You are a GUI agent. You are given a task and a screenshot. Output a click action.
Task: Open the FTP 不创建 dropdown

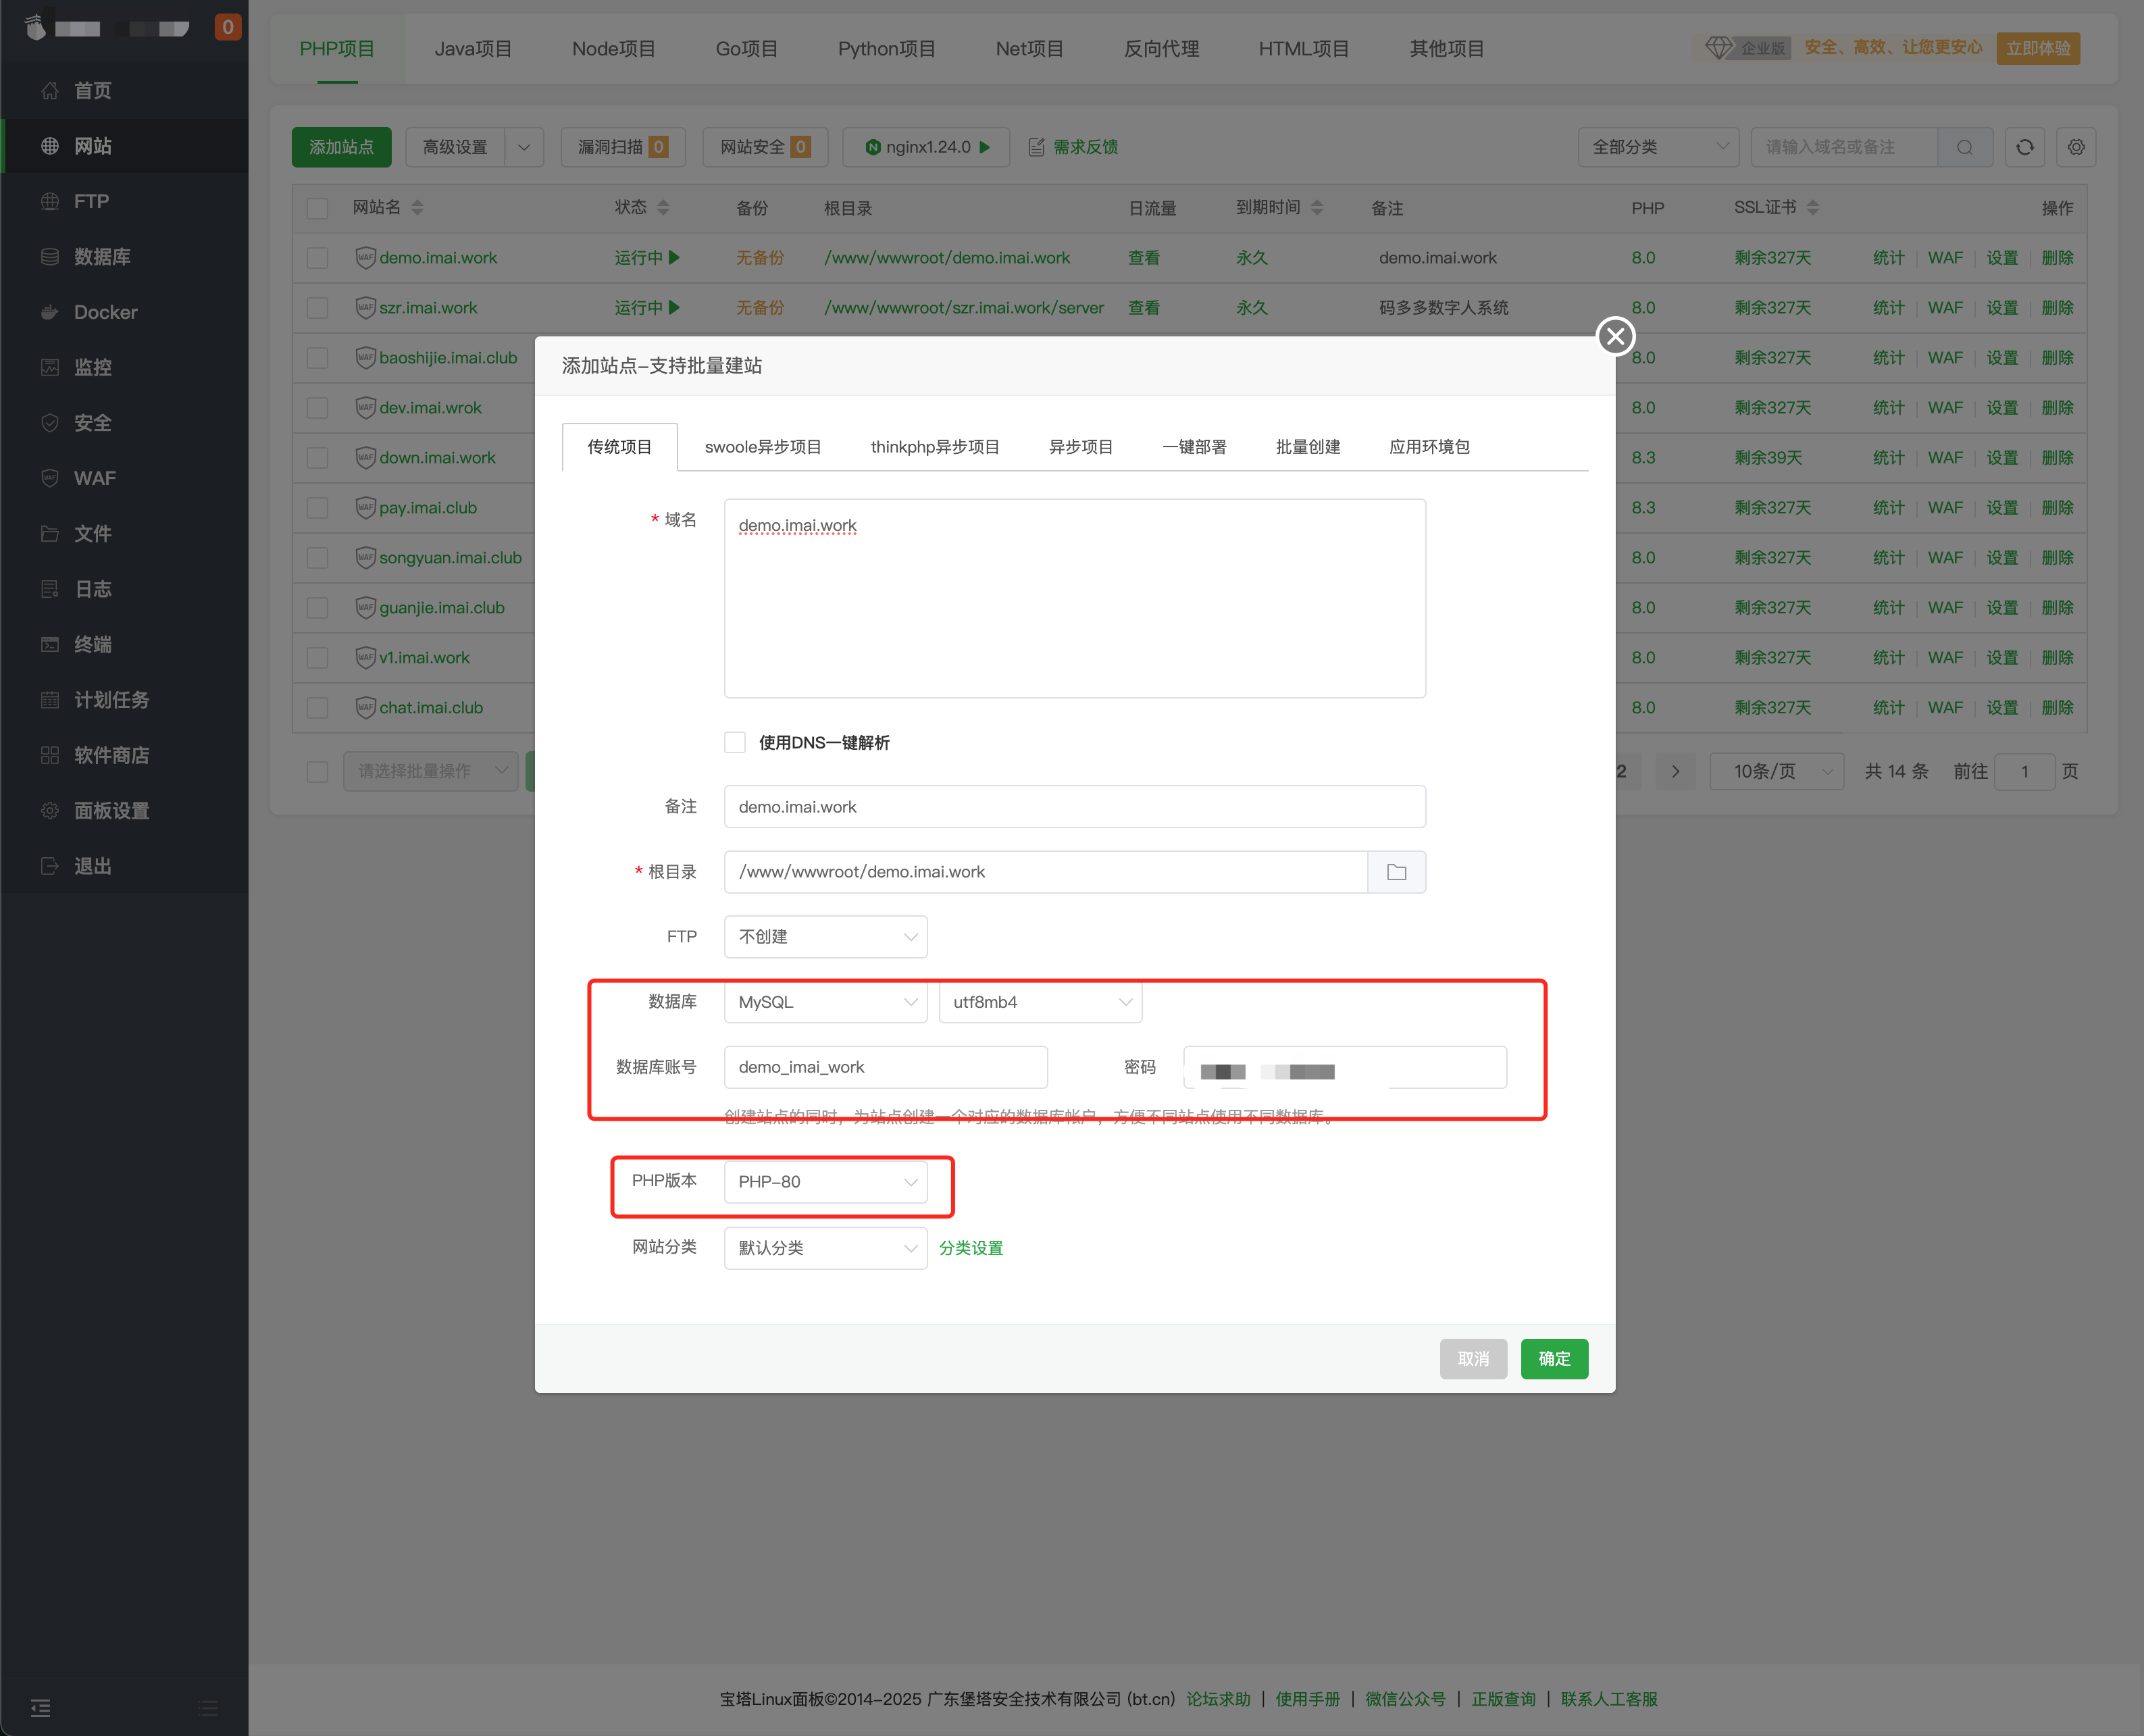[x=825, y=937]
